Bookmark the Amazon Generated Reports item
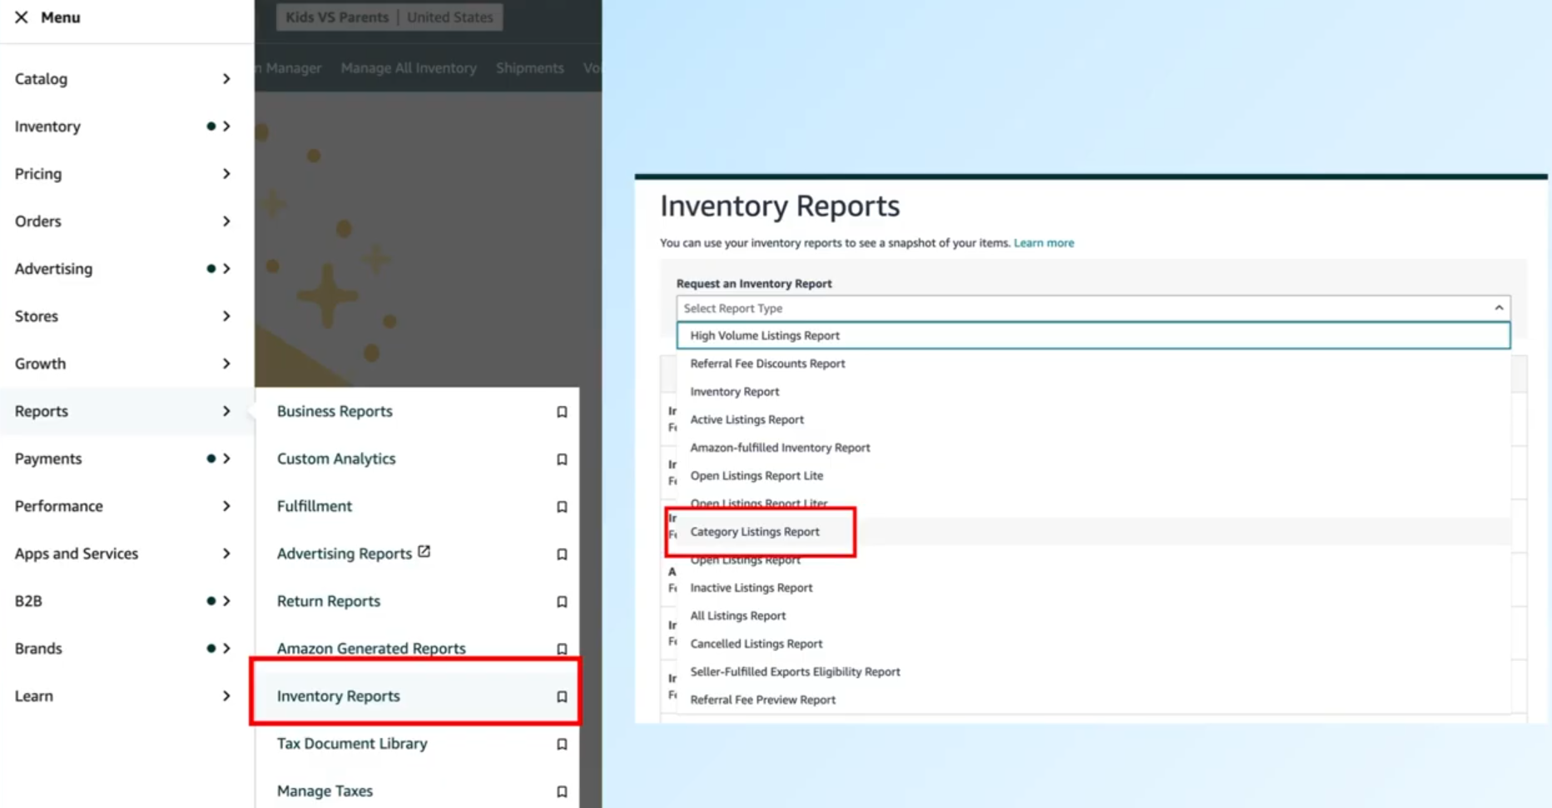This screenshot has height=808, width=1552. pyautogui.click(x=562, y=649)
